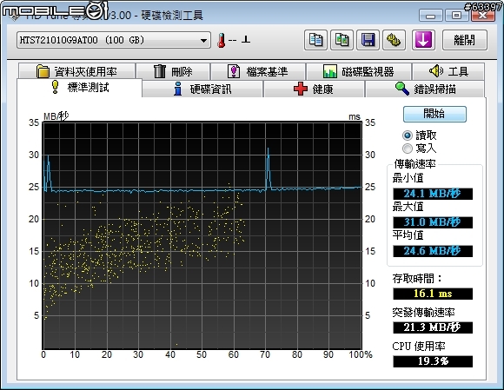
Task: Click the 離開 exit button
Action: 465,40
